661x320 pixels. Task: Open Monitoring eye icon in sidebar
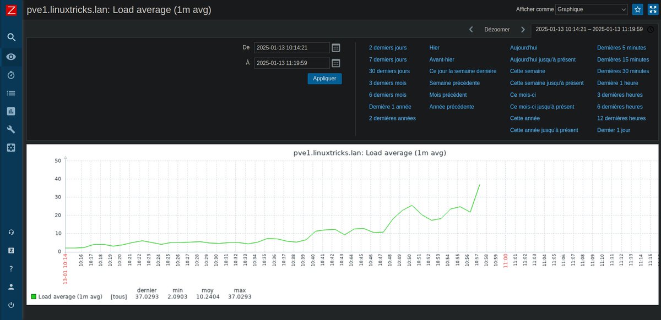click(x=11, y=57)
